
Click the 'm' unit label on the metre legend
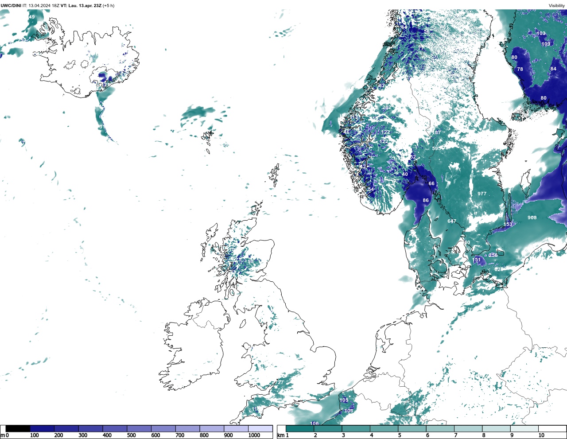tap(2, 435)
